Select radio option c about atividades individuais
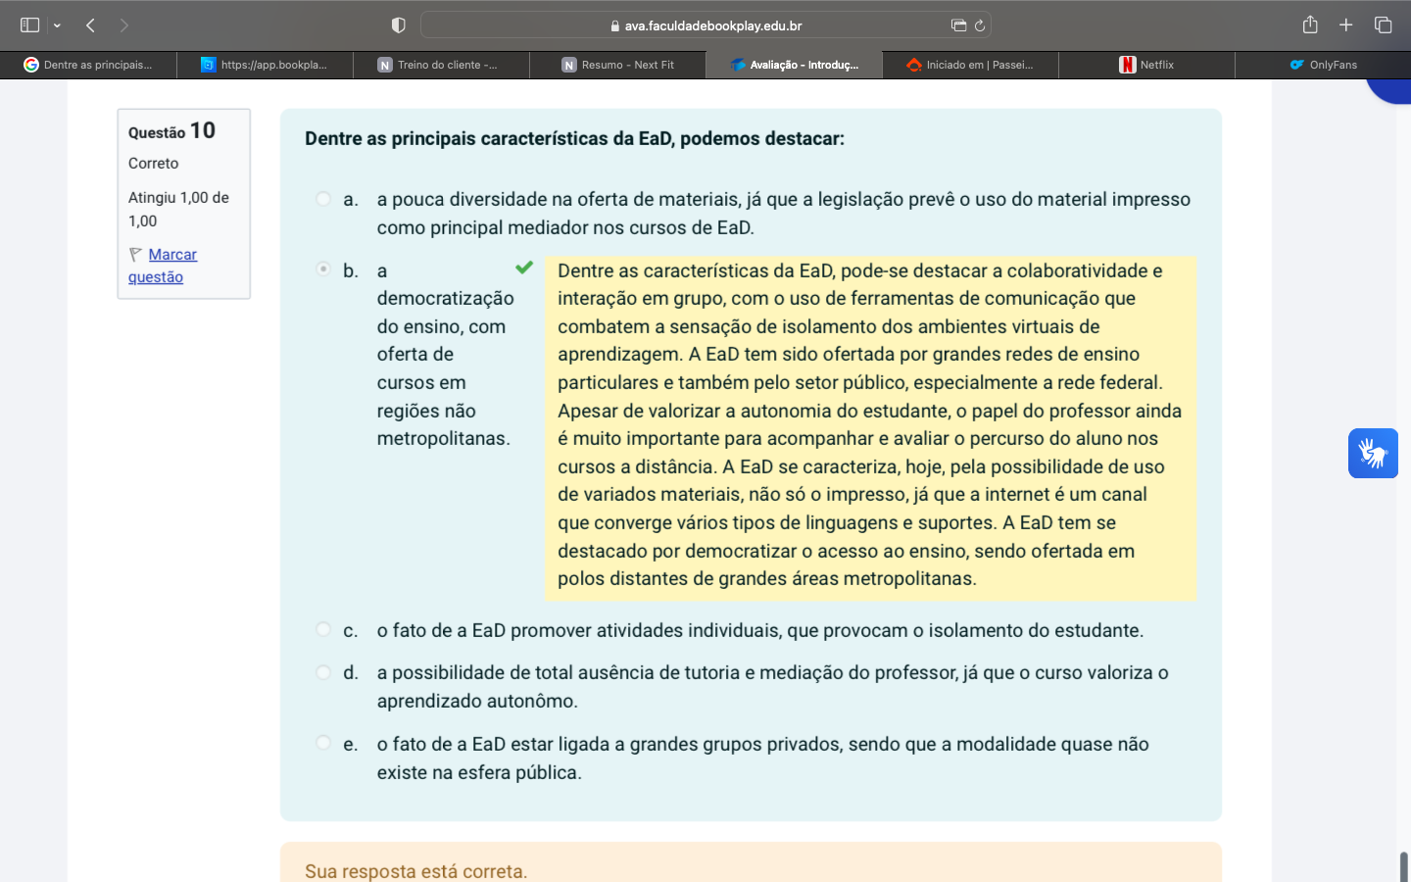This screenshot has width=1411, height=882. tap(323, 629)
